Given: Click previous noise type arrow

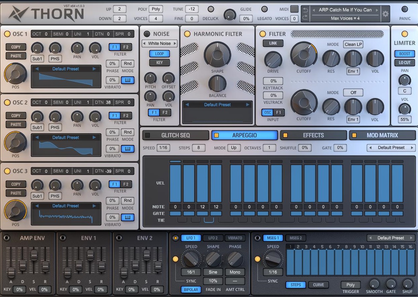Looking at the screenshot, I should (x=144, y=44).
